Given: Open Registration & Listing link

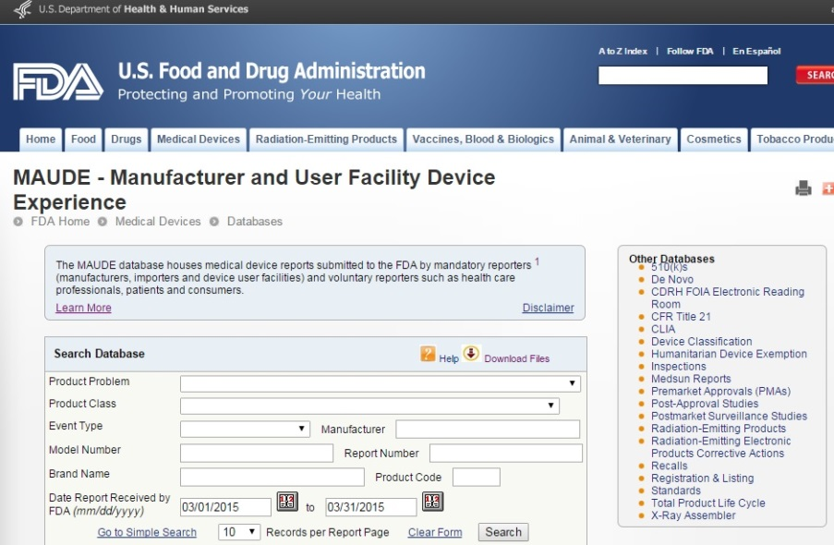Looking at the screenshot, I should [702, 478].
